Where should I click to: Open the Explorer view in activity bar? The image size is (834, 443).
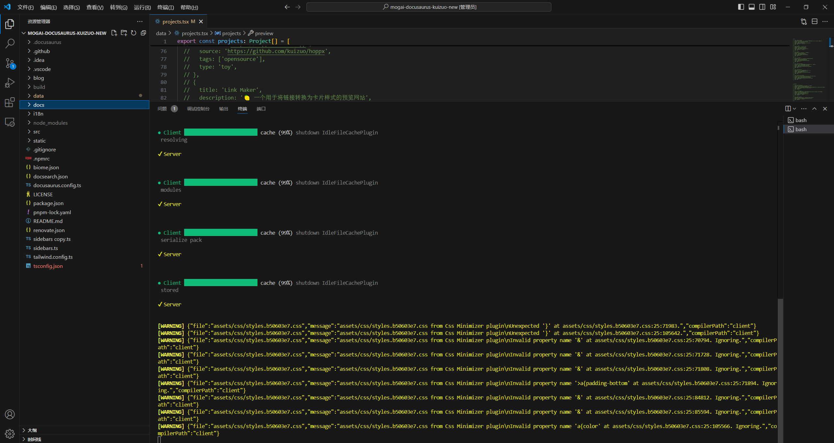pos(10,24)
